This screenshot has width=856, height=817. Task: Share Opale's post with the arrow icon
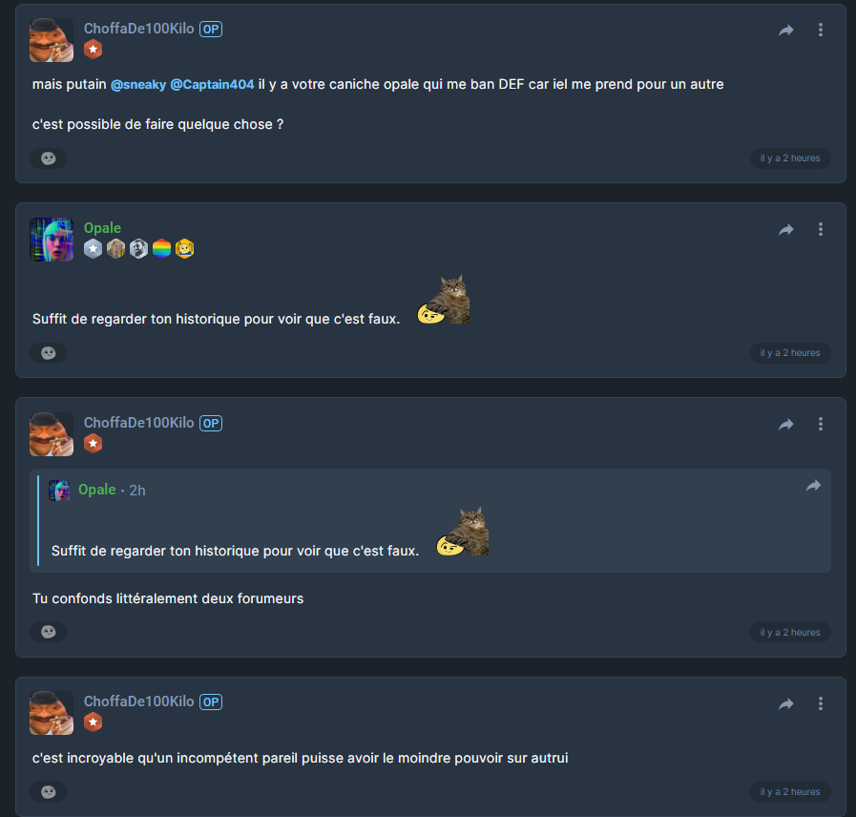786,230
